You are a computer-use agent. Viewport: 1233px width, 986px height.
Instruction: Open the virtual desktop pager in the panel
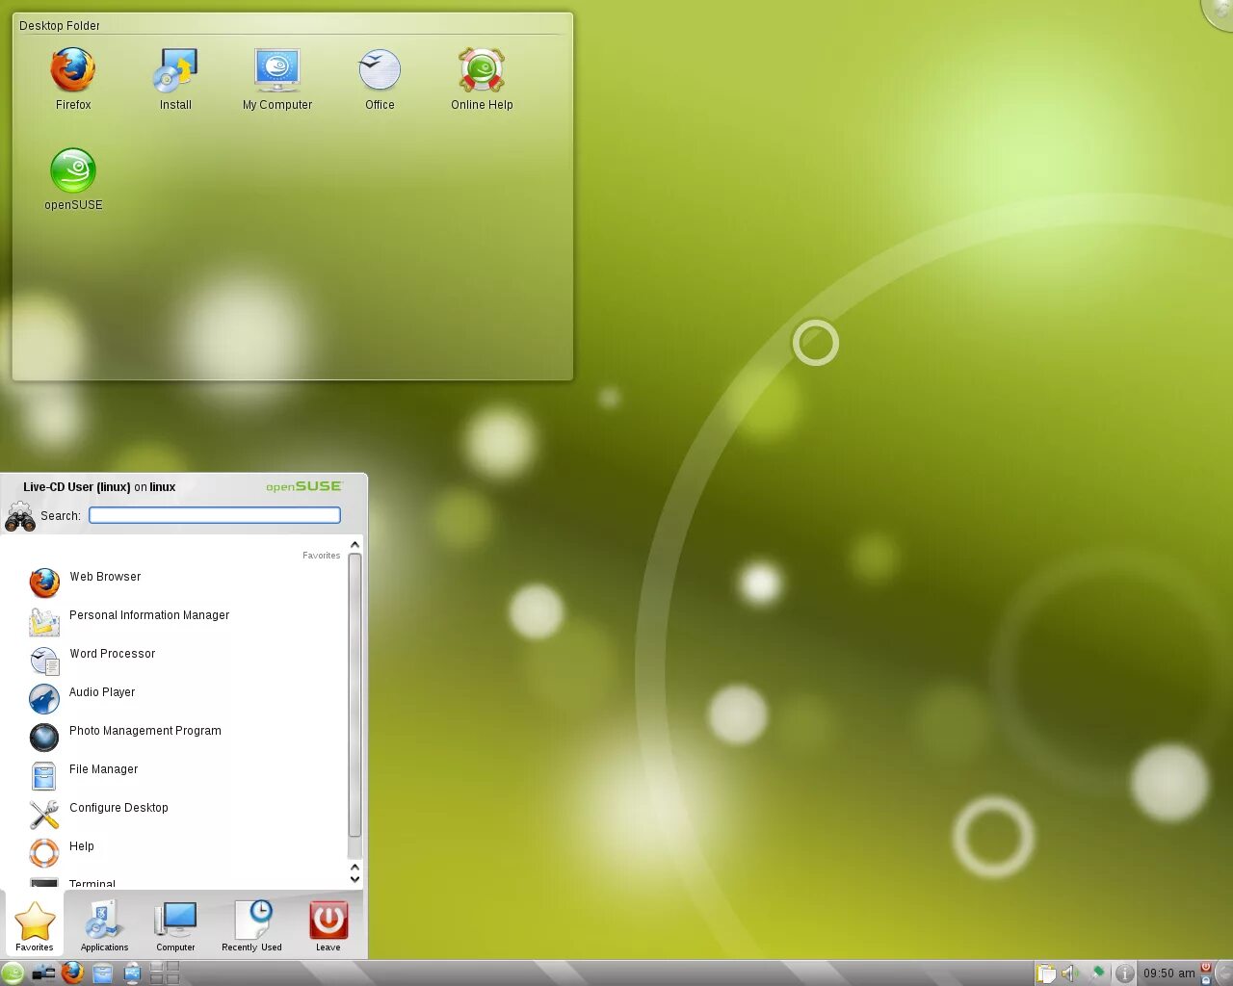pos(165,973)
